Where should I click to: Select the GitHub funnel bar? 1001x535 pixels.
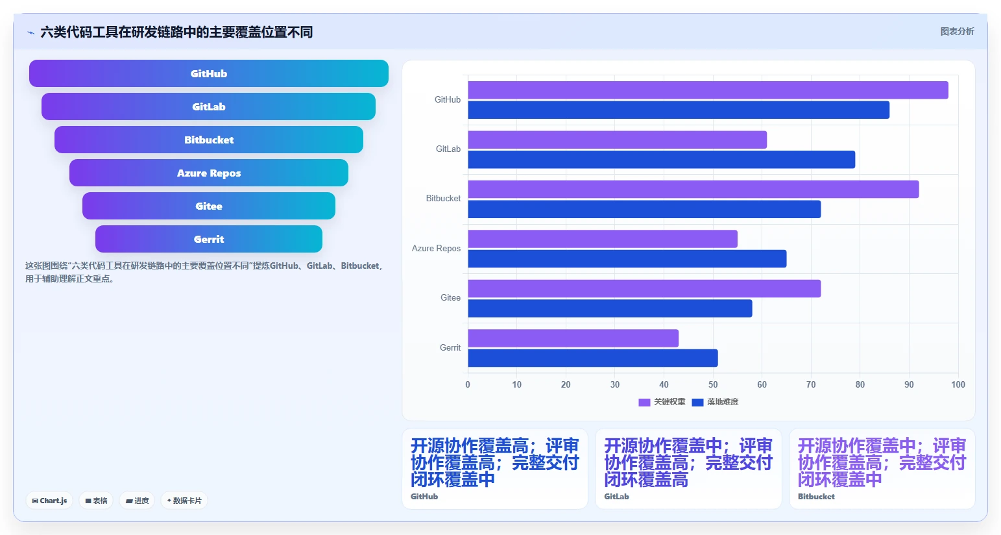coord(209,73)
